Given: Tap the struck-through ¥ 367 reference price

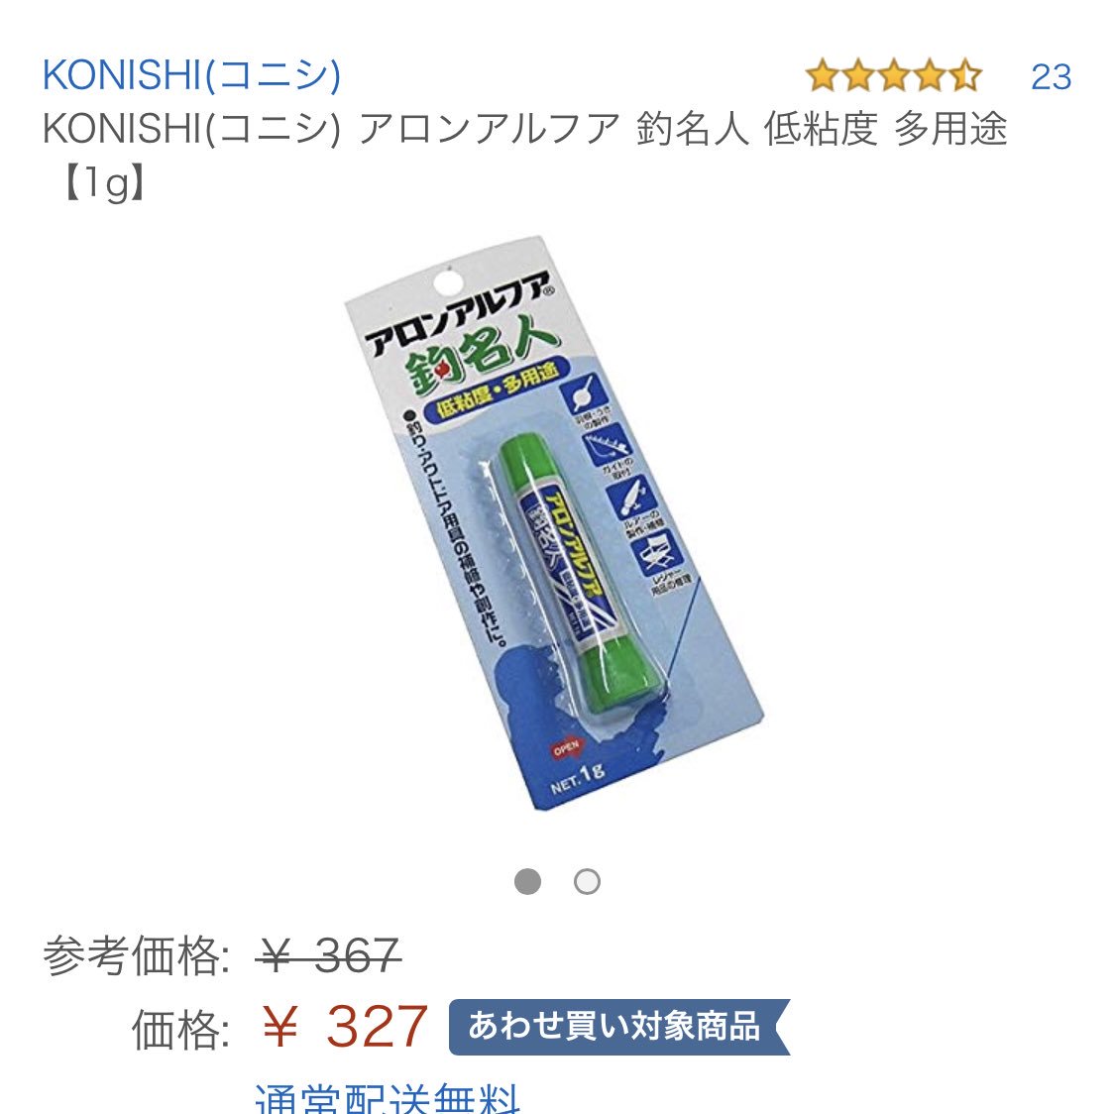Looking at the screenshot, I should pyautogui.click(x=329, y=954).
